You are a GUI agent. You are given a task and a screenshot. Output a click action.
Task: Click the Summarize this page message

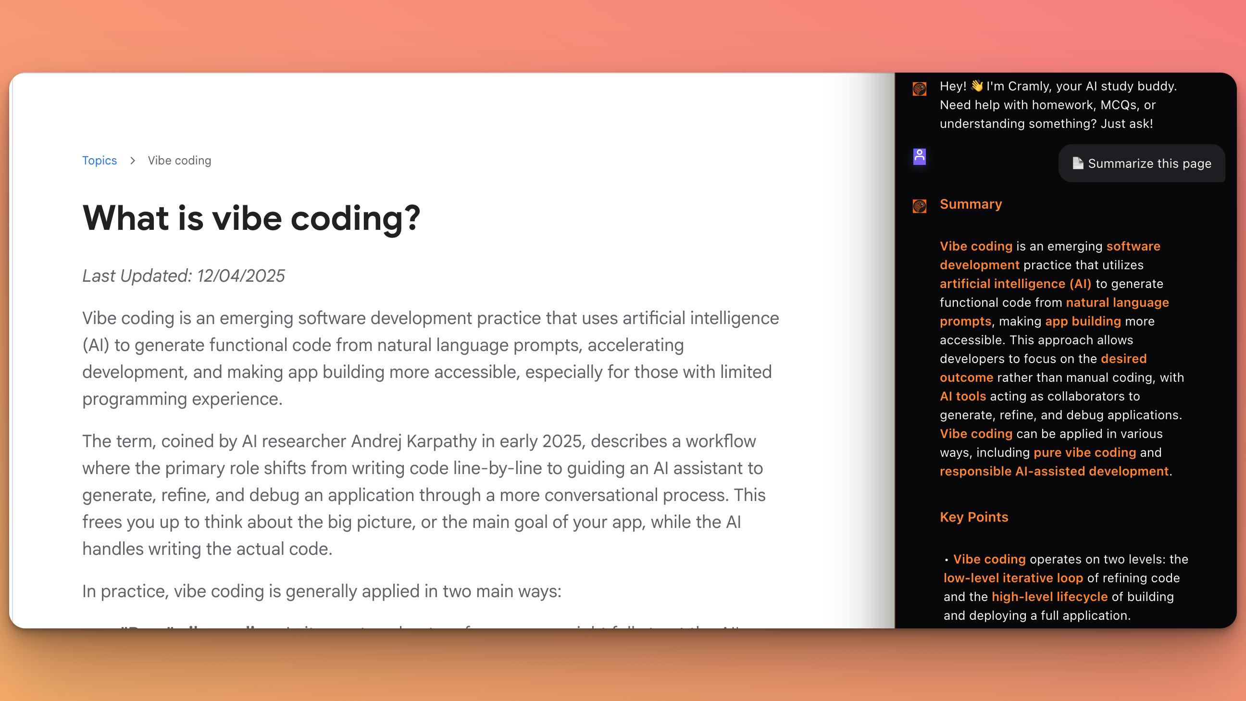coord(1142,163)
